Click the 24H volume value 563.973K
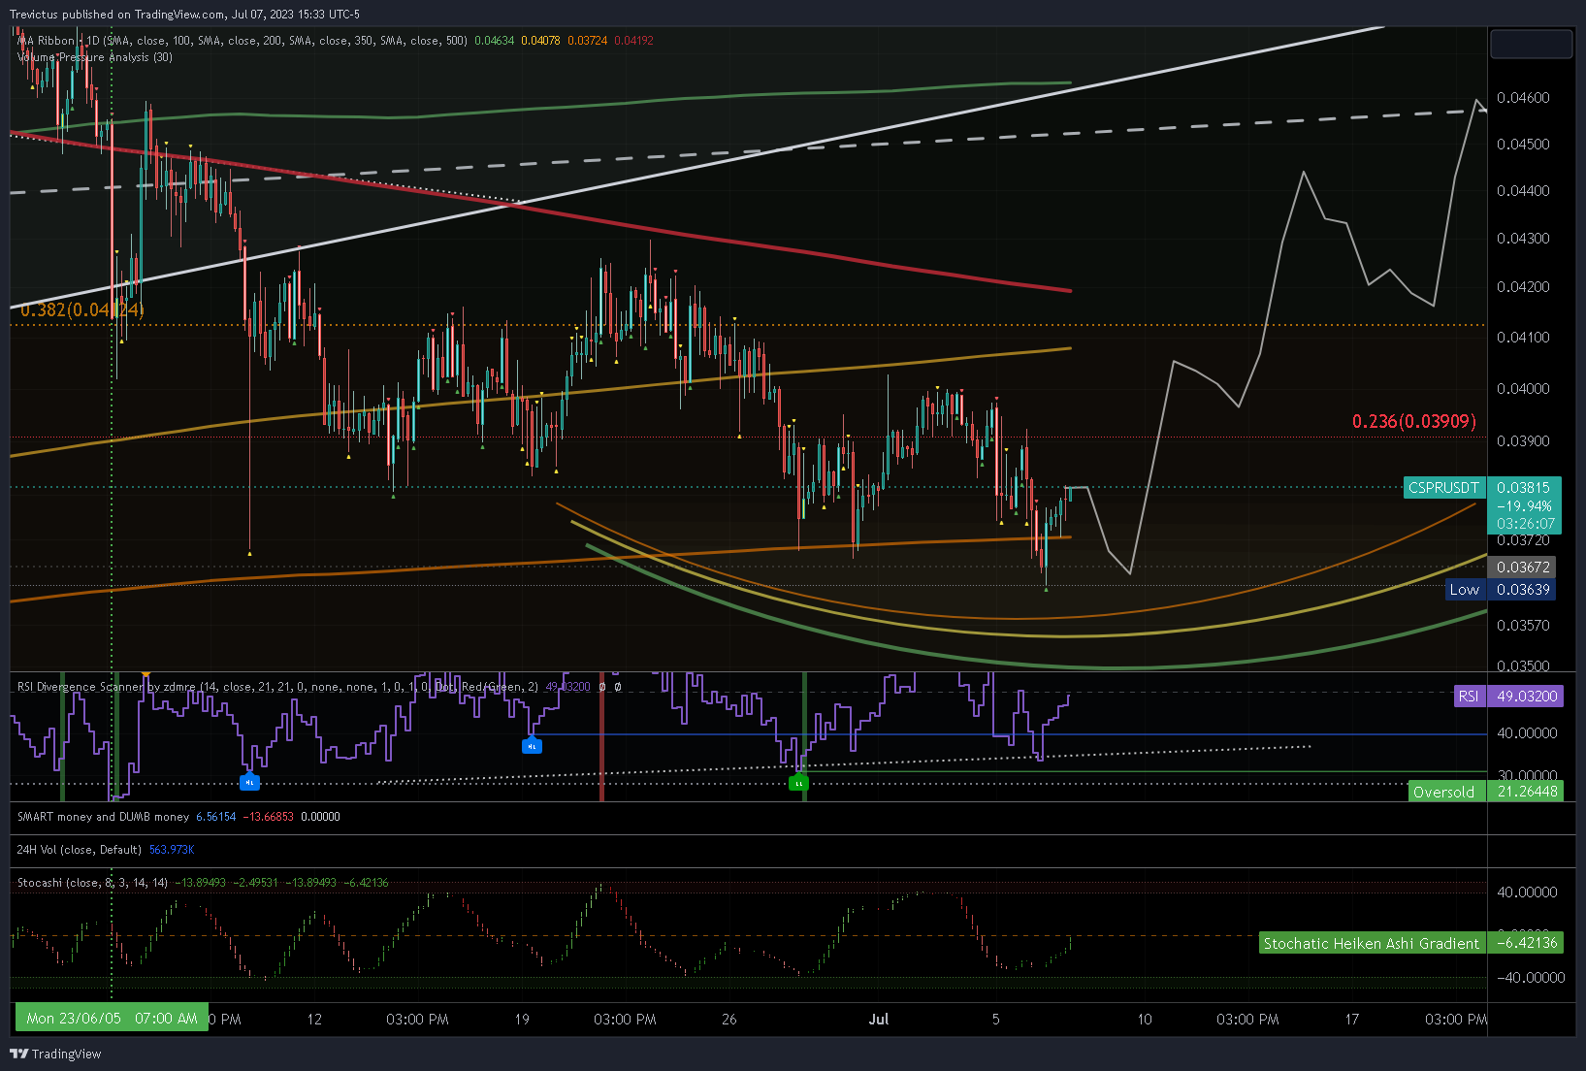The width and height of the screenshot is (1586, 1071). pyautogui.click(x=172, y=850)
